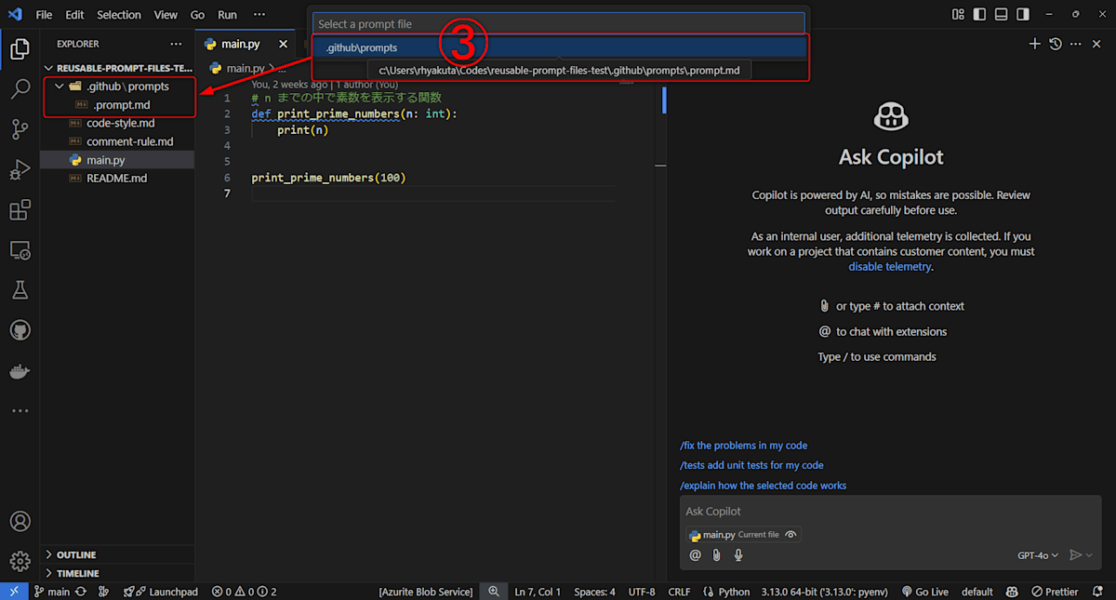The height and width of the screenshot is (600, 1116).
Task: Open the Search view in activity bar
Action: tap(20, 89)
